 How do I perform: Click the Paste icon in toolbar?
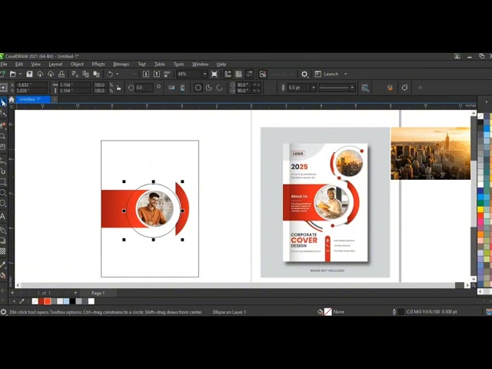click(97, 74)
